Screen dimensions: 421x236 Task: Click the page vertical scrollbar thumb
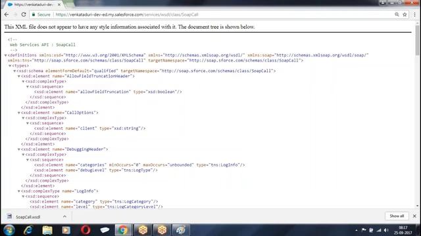coord(417,40)
